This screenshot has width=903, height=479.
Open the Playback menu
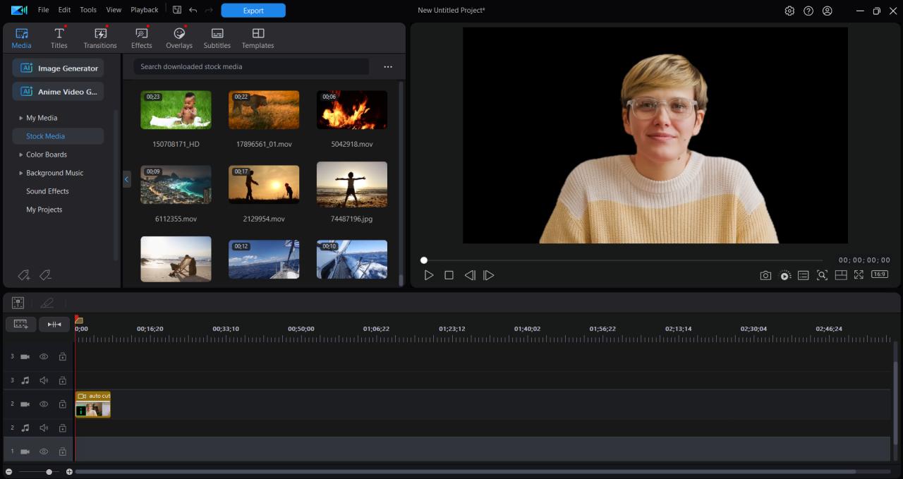tap(144, 10)
